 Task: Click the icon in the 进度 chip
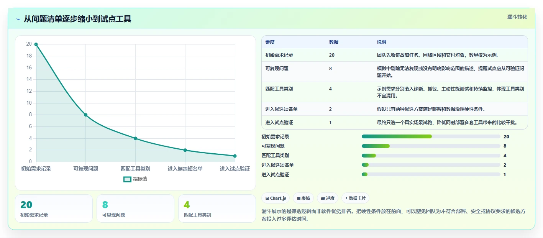point(323,199)
